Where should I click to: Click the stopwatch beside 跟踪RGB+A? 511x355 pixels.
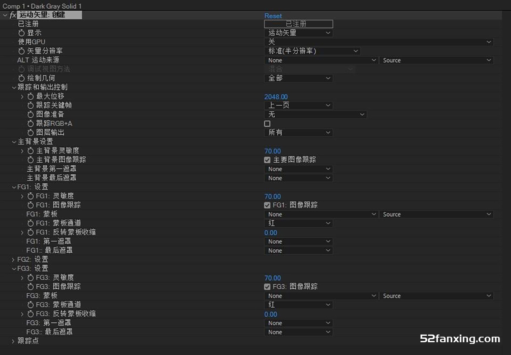coord(30,124)
